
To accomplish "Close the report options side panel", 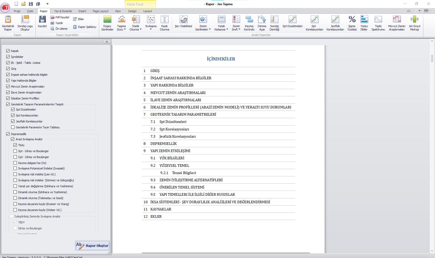I will tap(107, 42).
